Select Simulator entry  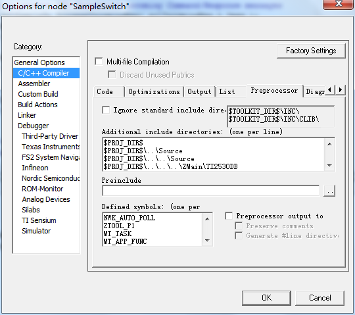pos(36,231)
